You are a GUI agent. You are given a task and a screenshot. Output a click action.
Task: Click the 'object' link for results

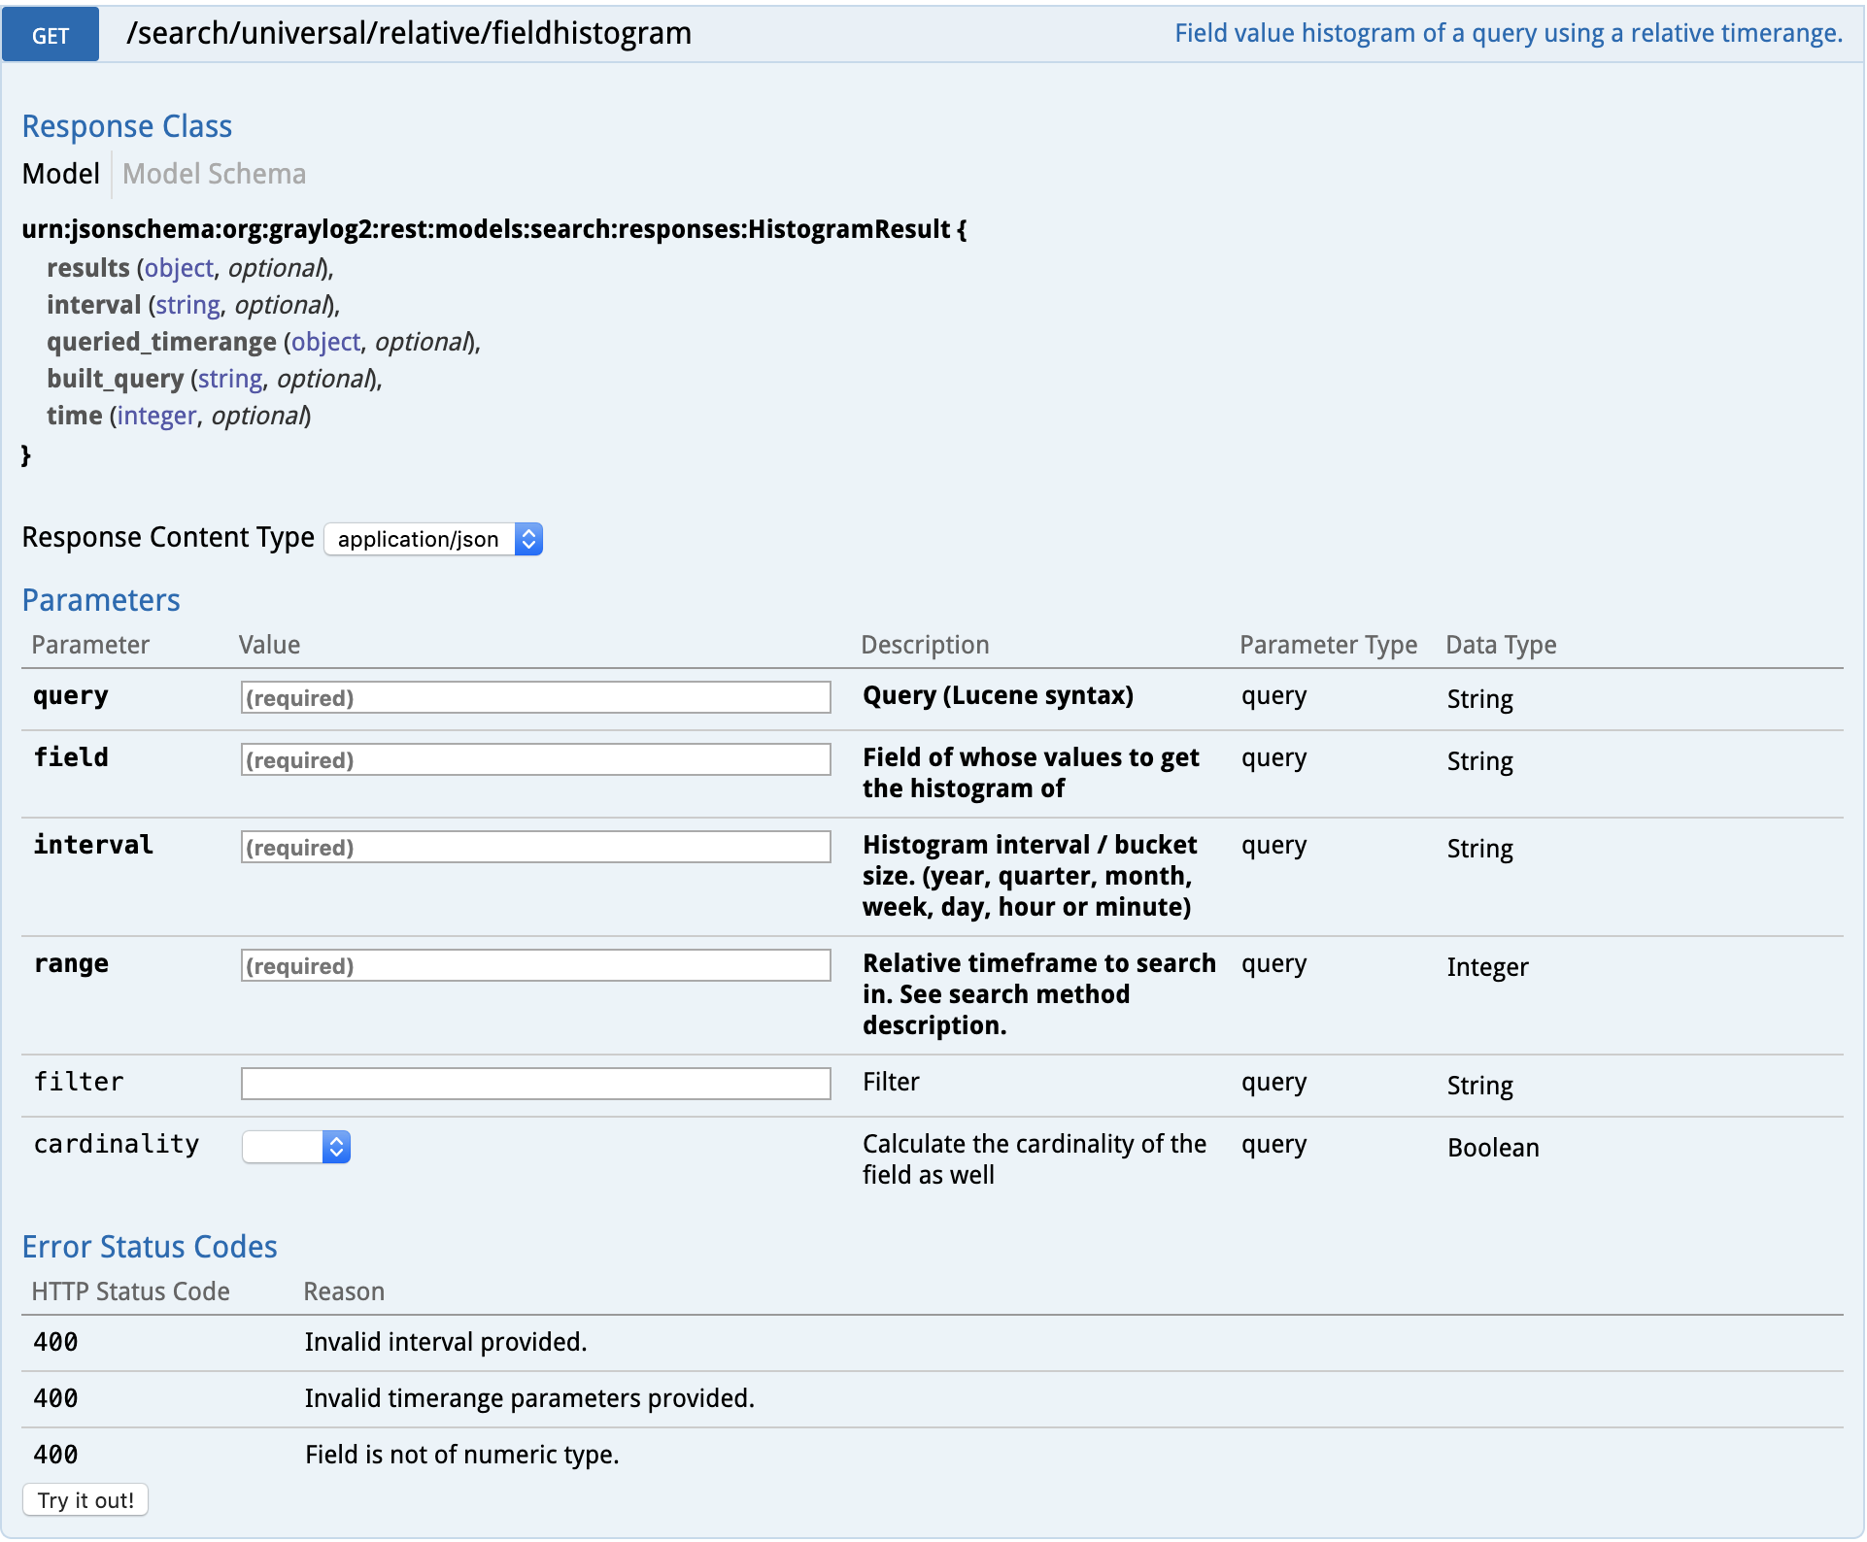pyautogui.click(x=179, y=268)
